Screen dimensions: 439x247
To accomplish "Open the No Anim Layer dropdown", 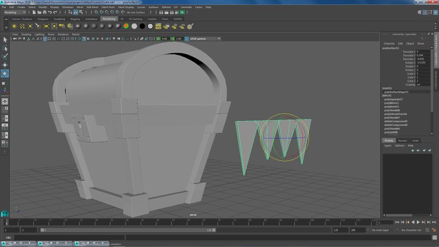I will pos(381,230).
